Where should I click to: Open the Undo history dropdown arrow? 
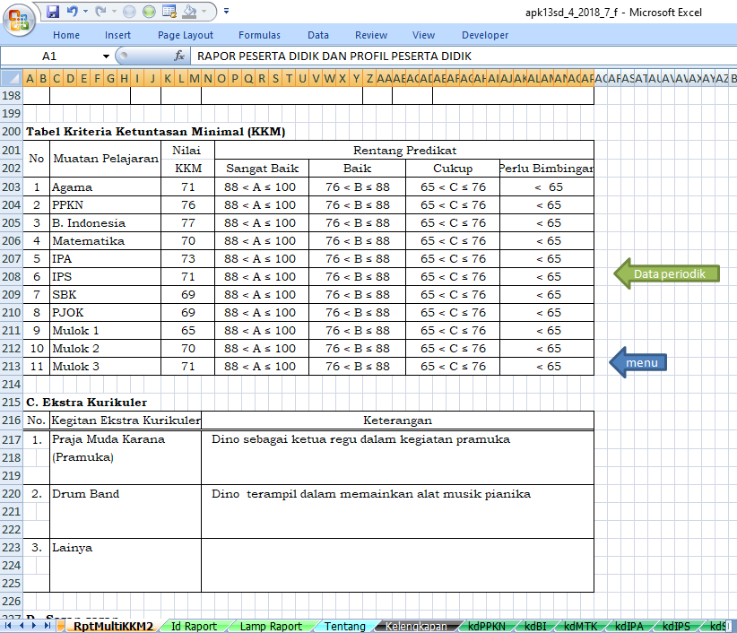pos(85,12)
